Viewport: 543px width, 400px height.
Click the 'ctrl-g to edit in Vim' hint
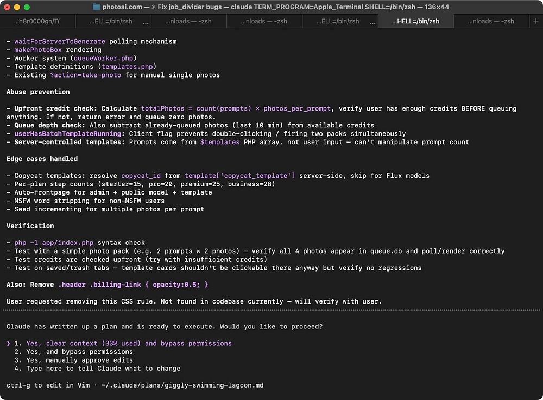(48, 385)
